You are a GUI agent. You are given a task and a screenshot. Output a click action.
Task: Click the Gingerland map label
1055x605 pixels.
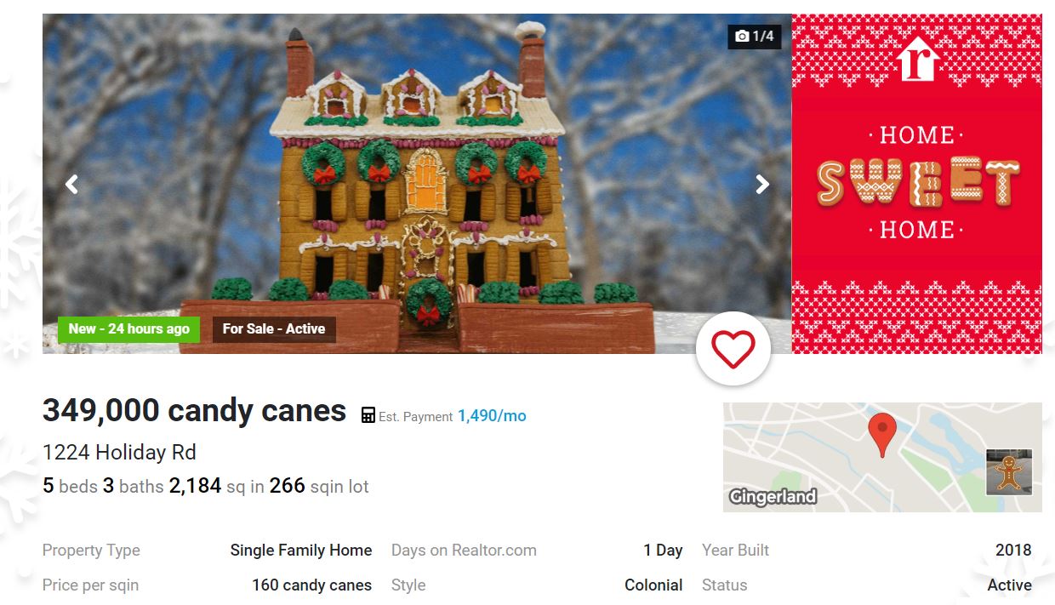click(773, 496)
